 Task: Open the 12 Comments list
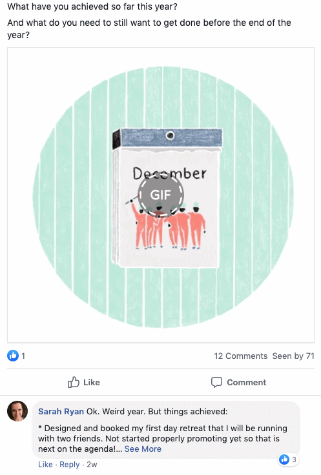[x=241, y=356]
